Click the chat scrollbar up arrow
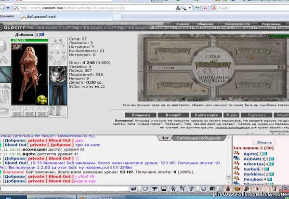 coord(229,138)
